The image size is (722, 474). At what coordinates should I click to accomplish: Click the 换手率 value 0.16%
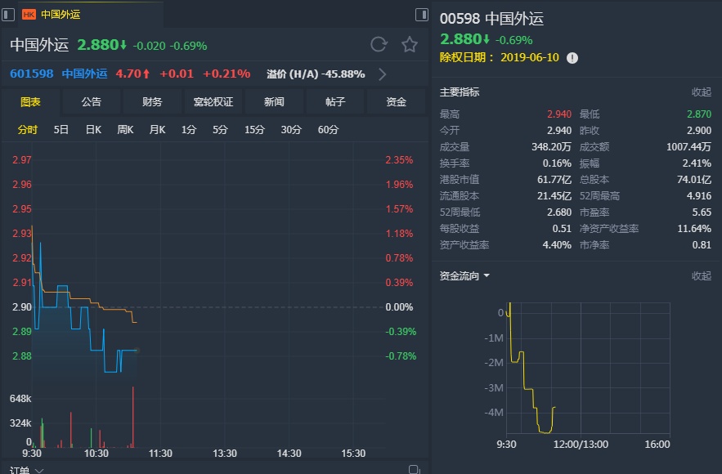pos(557,163)
